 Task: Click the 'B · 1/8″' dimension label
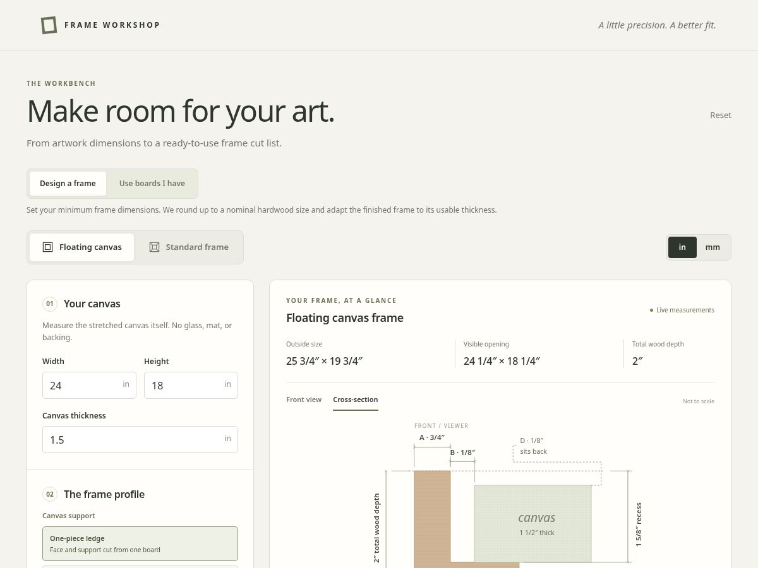[x=462, y=453]
